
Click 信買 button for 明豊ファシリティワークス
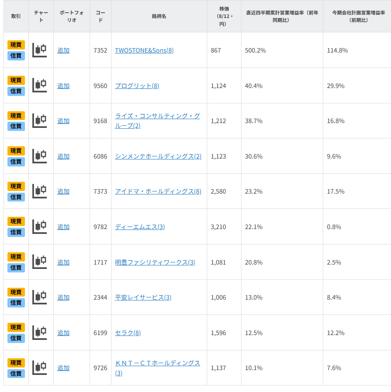click(16, 268)
